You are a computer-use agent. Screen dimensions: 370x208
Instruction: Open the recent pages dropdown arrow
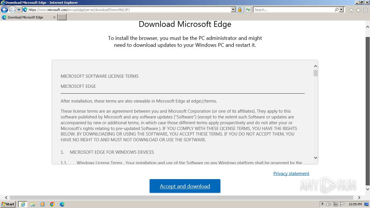click(19, 10)
